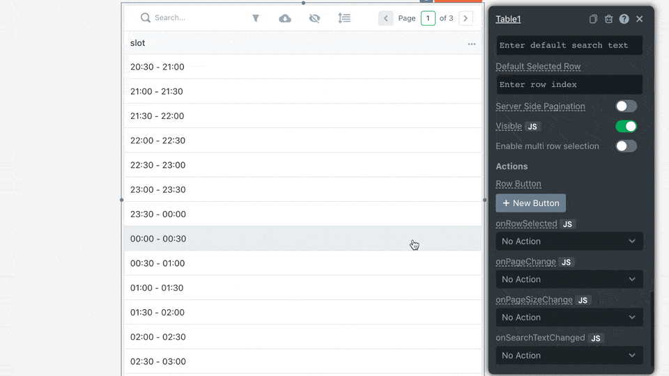Open the help question mark icon
The width and height of the screenshot is (669, 376).
[x=624, y=19]
